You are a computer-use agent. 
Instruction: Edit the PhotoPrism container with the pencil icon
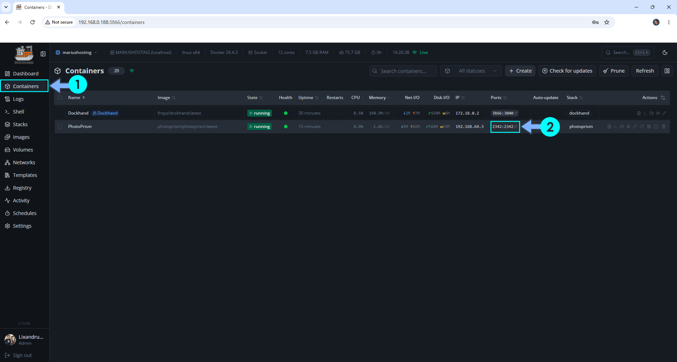click(635, 127)
